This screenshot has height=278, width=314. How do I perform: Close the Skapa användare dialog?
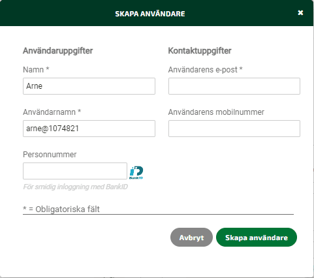(x=300, y=13)
